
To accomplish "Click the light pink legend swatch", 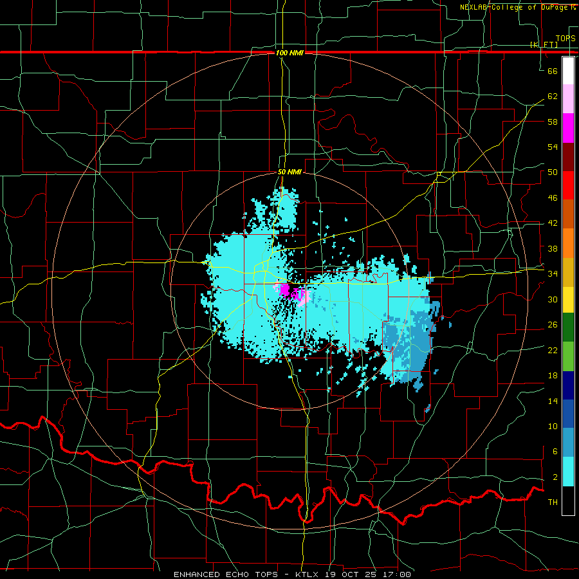I will click(568, 99).
